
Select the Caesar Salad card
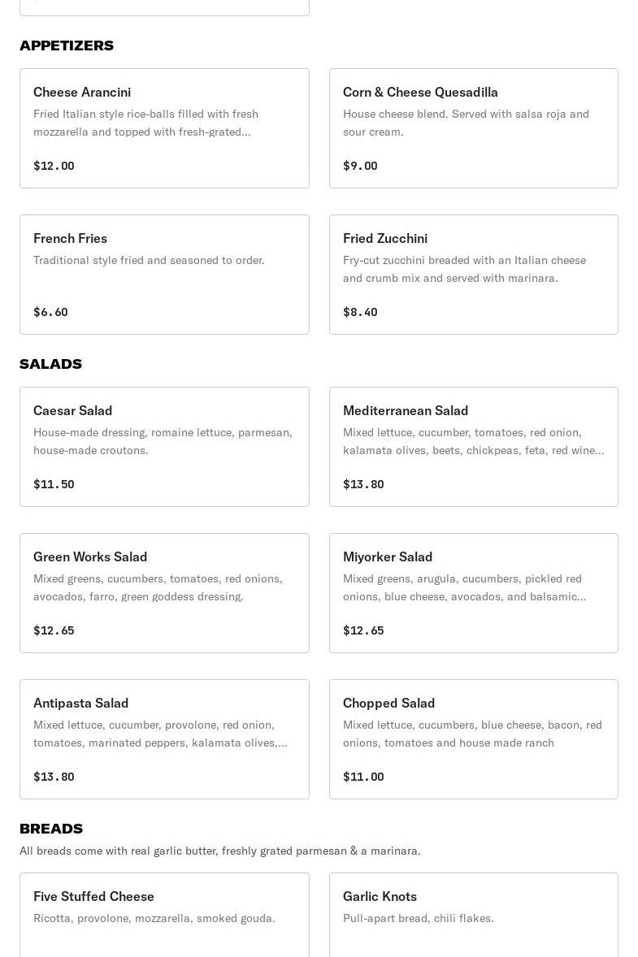pyautogui.click(x=73, y=411)
